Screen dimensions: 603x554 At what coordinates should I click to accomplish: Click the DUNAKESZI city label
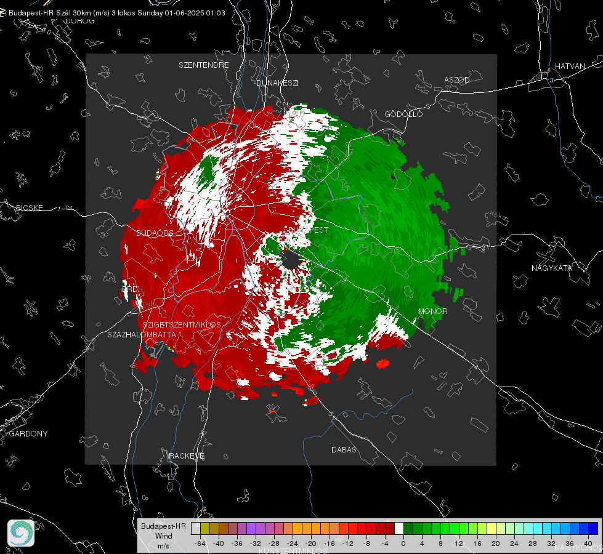pyautogui.click(x=277, y=83)
